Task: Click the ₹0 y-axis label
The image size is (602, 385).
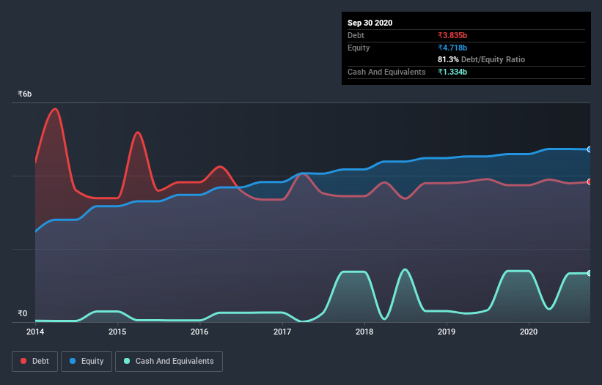Action: pyautogui.click(x=23, y=313)
